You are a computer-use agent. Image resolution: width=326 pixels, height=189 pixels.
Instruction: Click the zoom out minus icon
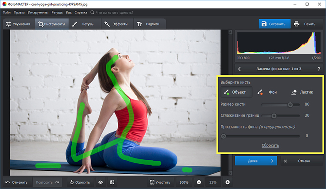click(199, 182)
